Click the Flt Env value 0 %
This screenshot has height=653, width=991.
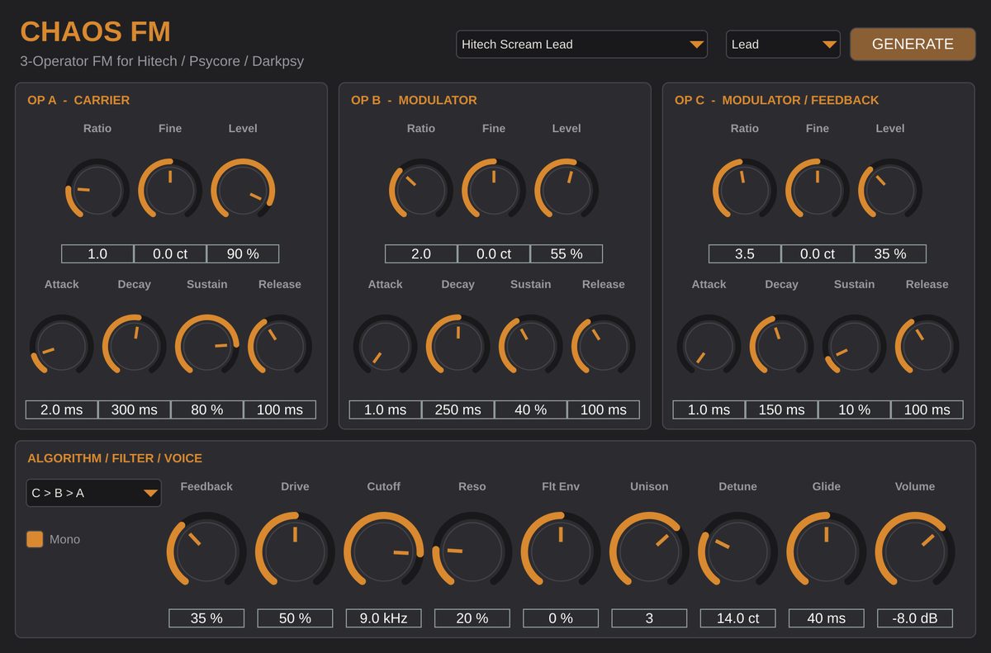561,618
